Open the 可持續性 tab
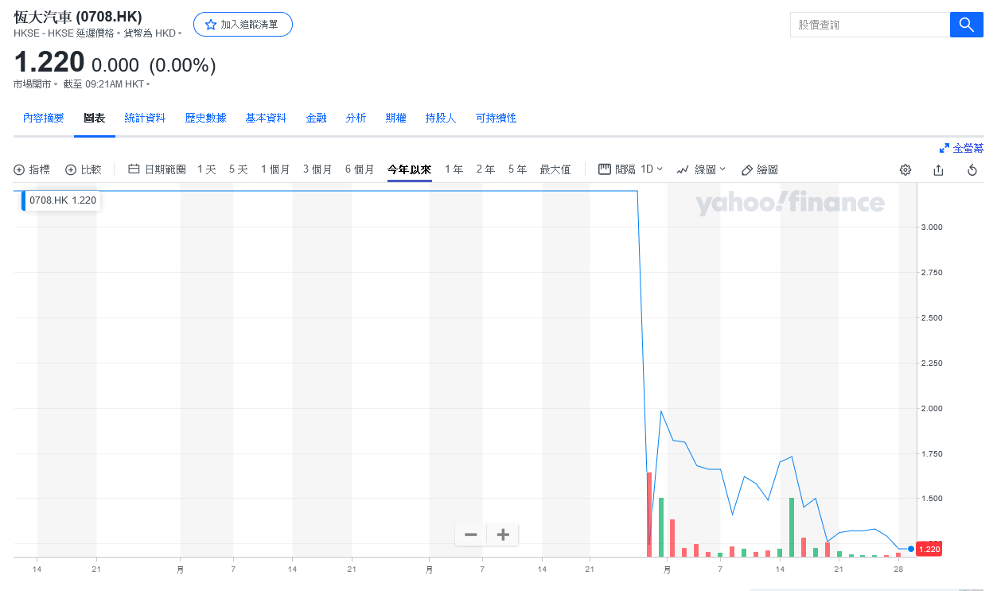 496,118
